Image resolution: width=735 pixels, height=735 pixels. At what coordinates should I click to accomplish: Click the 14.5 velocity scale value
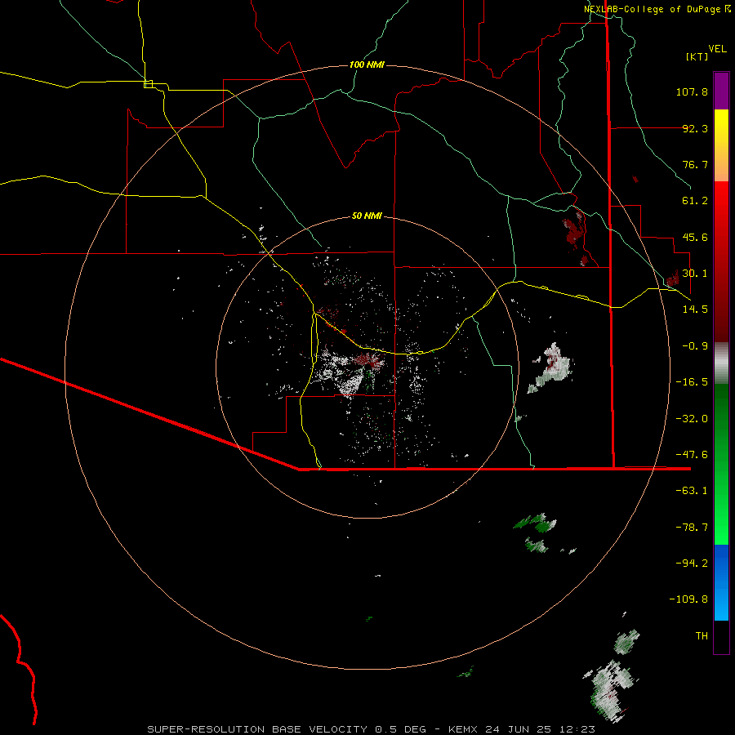[695, 310]
